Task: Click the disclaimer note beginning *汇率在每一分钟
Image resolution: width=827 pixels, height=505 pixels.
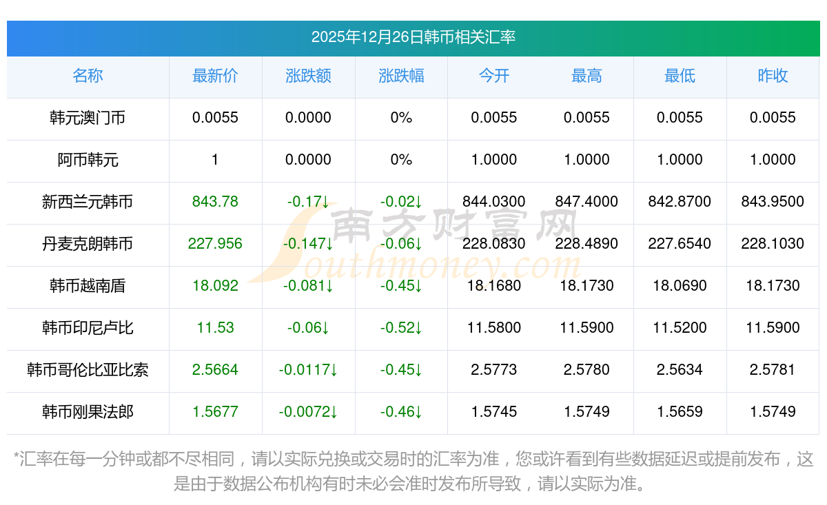Action: pos(413,471)
